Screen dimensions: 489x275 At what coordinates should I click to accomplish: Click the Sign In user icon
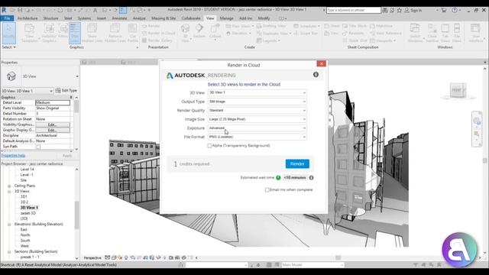point(406,10)
